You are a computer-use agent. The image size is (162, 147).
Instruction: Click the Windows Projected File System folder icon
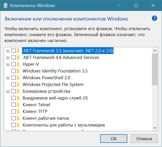point(18,84)
